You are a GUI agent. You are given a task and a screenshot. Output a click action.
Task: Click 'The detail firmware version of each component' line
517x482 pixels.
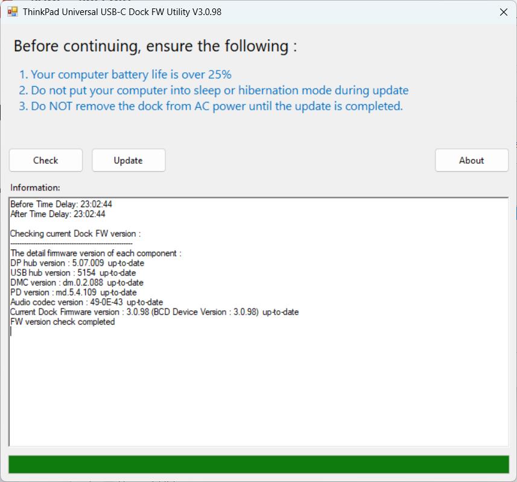96,253
